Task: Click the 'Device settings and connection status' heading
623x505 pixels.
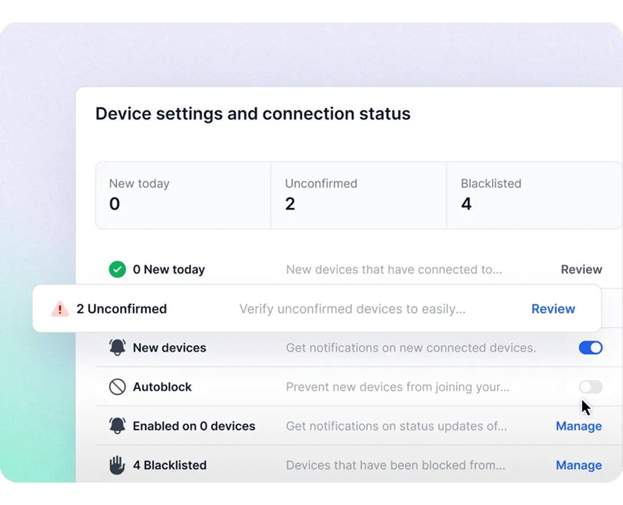Action: coord(253,114)
